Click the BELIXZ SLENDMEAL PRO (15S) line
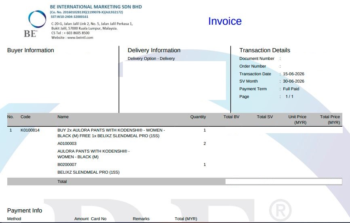This screenshot has height=223, width=350. pos(89,172)
